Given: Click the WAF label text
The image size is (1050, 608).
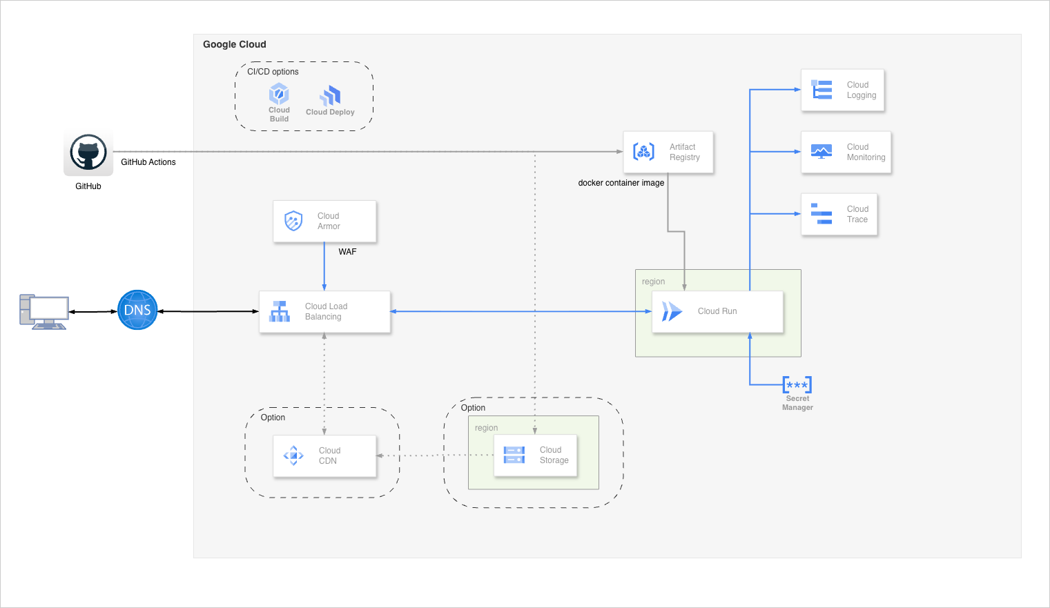Looking at the screenshot, I should click(347, 252).
